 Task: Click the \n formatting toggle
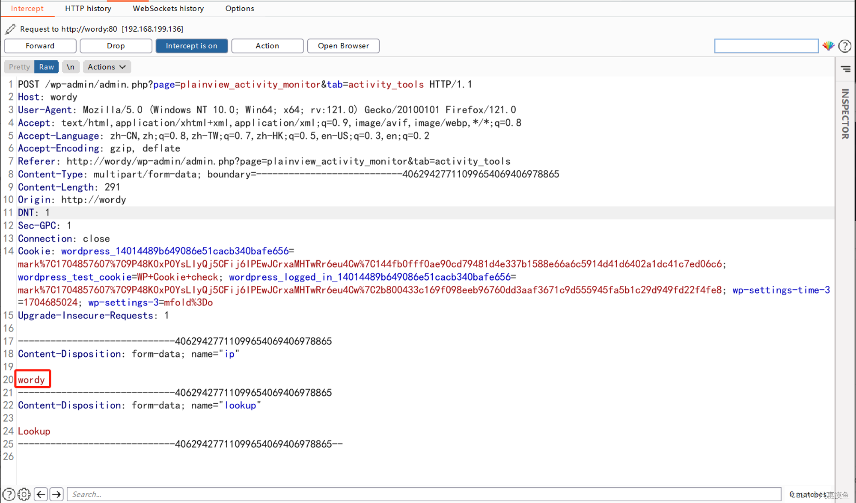pyautogui.click(x=71, y=66)
